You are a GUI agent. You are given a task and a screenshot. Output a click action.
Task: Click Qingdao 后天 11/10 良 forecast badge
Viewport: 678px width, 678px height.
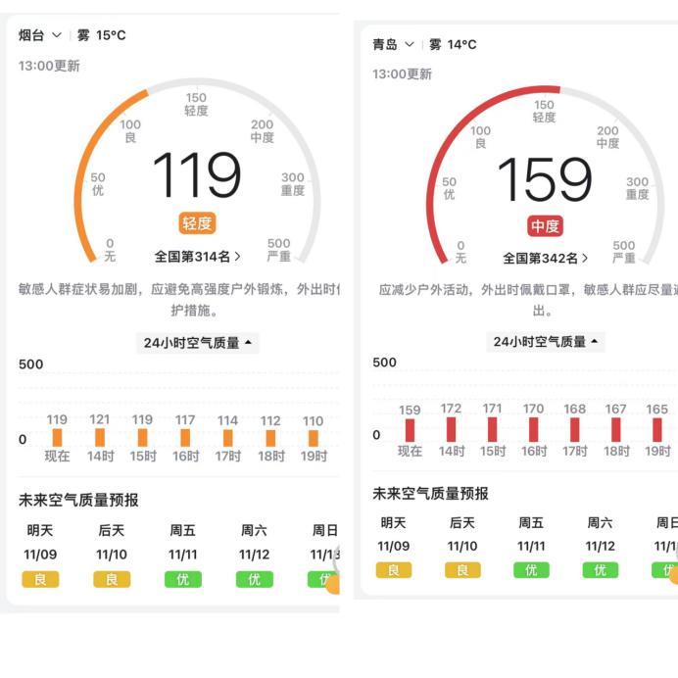tap(462, 570)
